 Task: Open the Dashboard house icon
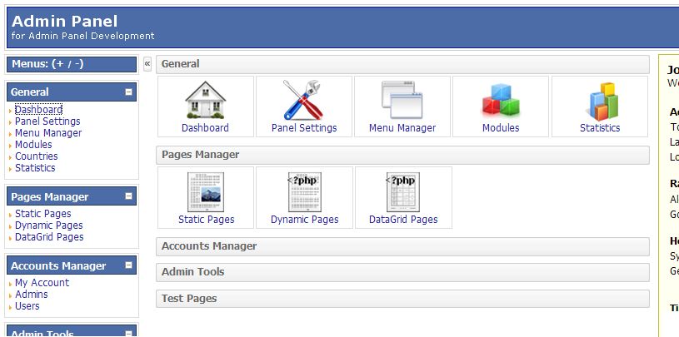(205, 100)
